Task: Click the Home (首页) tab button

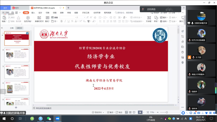Action: [x=5, y=8]
